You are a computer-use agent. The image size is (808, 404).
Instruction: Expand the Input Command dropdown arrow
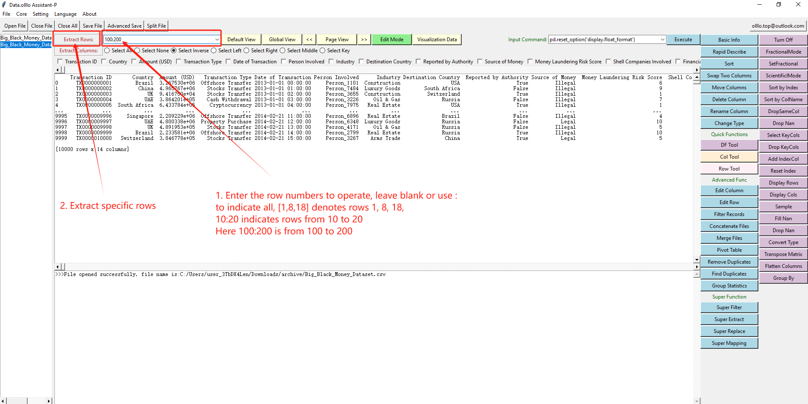point(662,40)
